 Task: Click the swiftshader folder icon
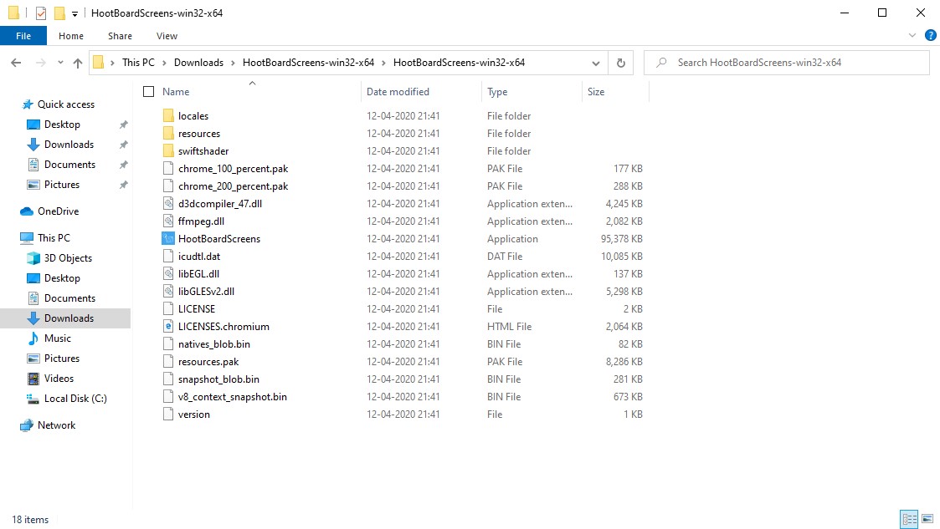click(x=168, y=151)
